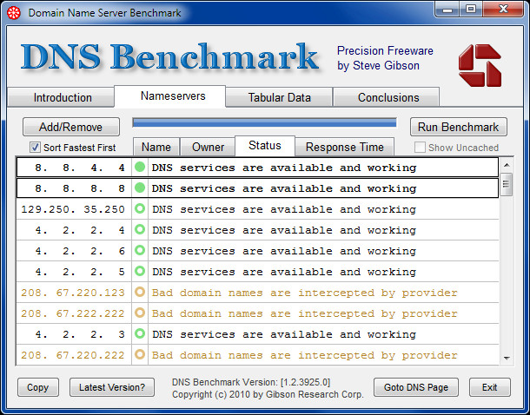Click green status dot for 8.8.4.4
530x415 pixels.
click(140, 167)
